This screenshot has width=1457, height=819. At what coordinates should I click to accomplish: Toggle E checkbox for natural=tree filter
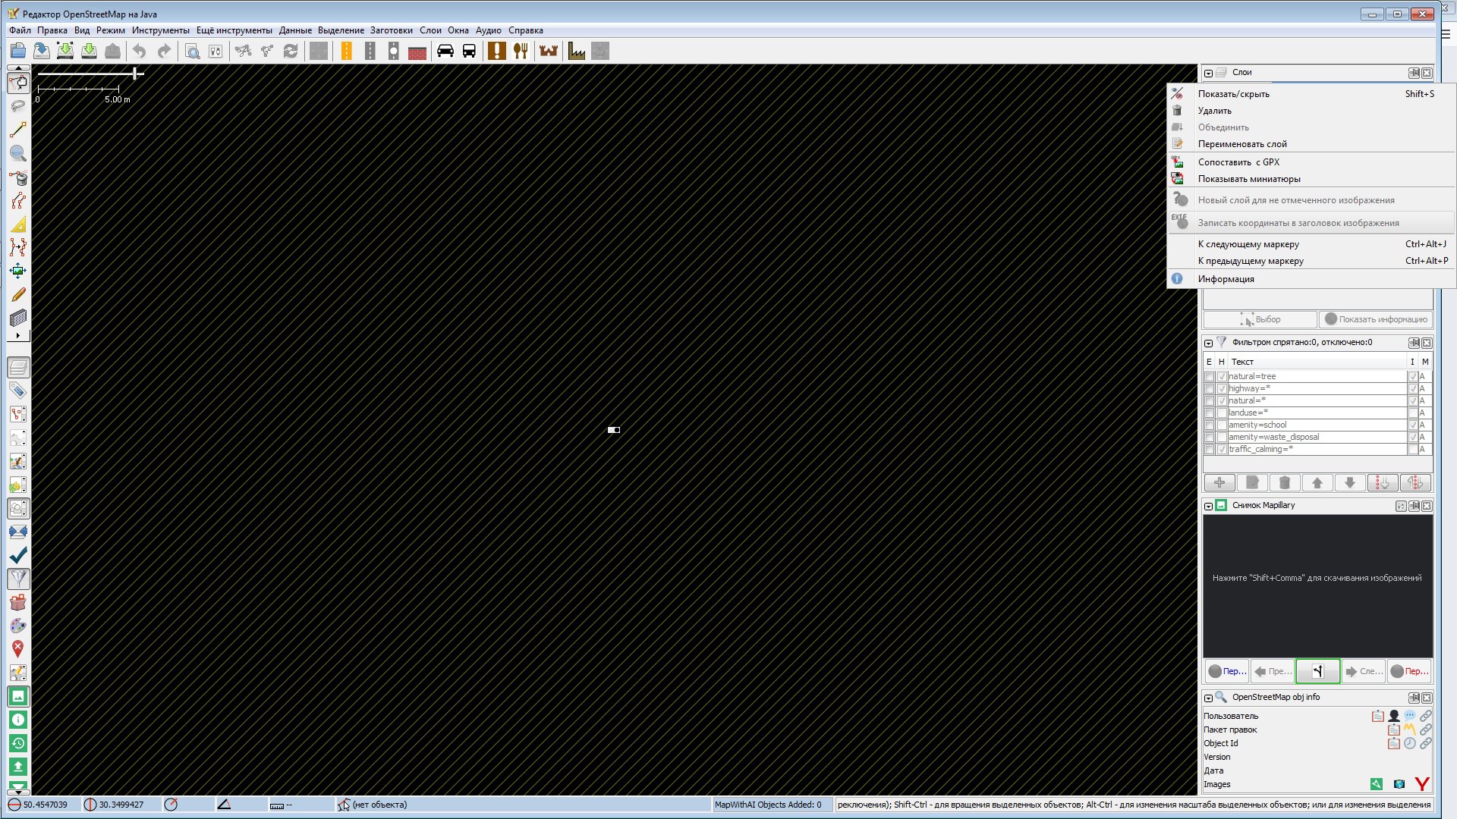coord(1210,376)
